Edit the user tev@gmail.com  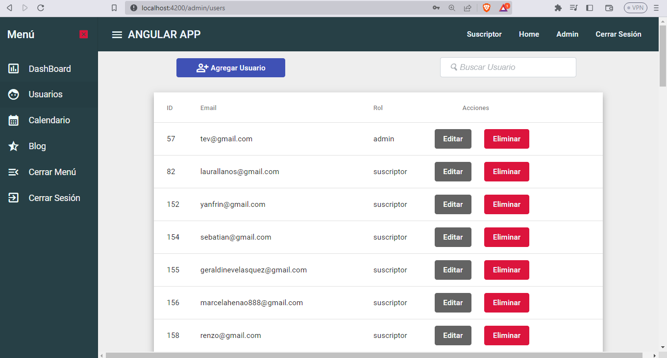tap(452, 139)
